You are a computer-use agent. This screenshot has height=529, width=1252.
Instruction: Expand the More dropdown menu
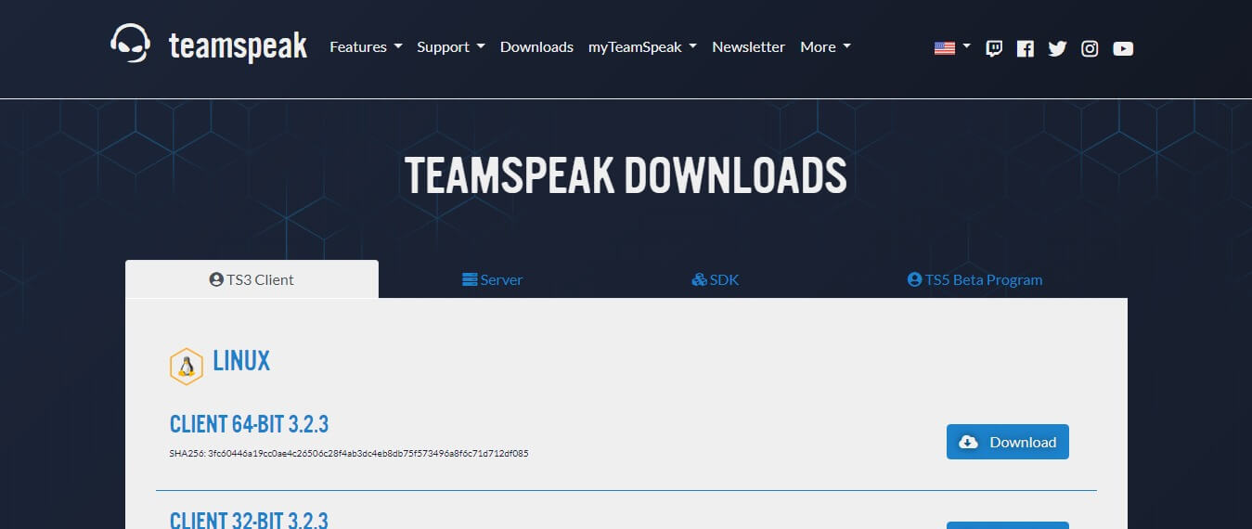coord(825,46)
